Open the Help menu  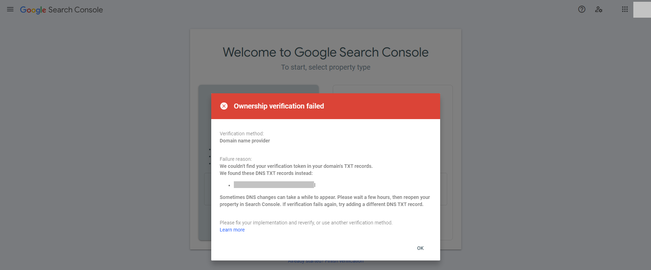click(581, 10)
